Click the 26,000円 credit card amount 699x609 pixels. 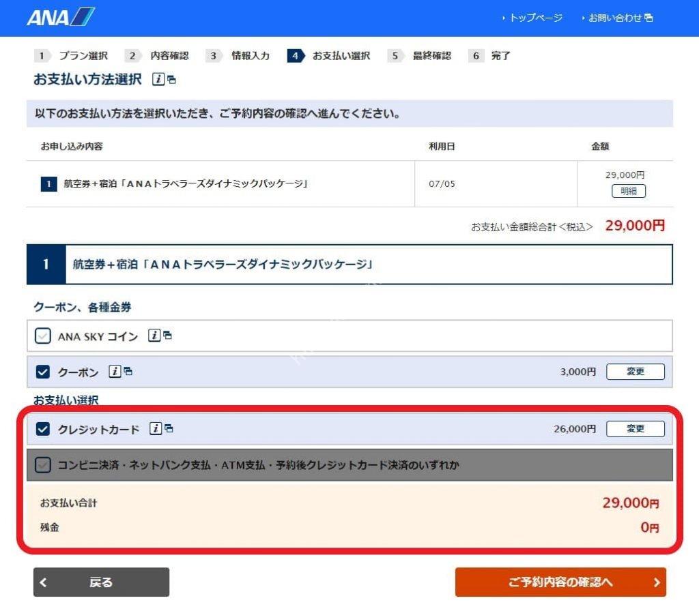[x=575, y=428]
